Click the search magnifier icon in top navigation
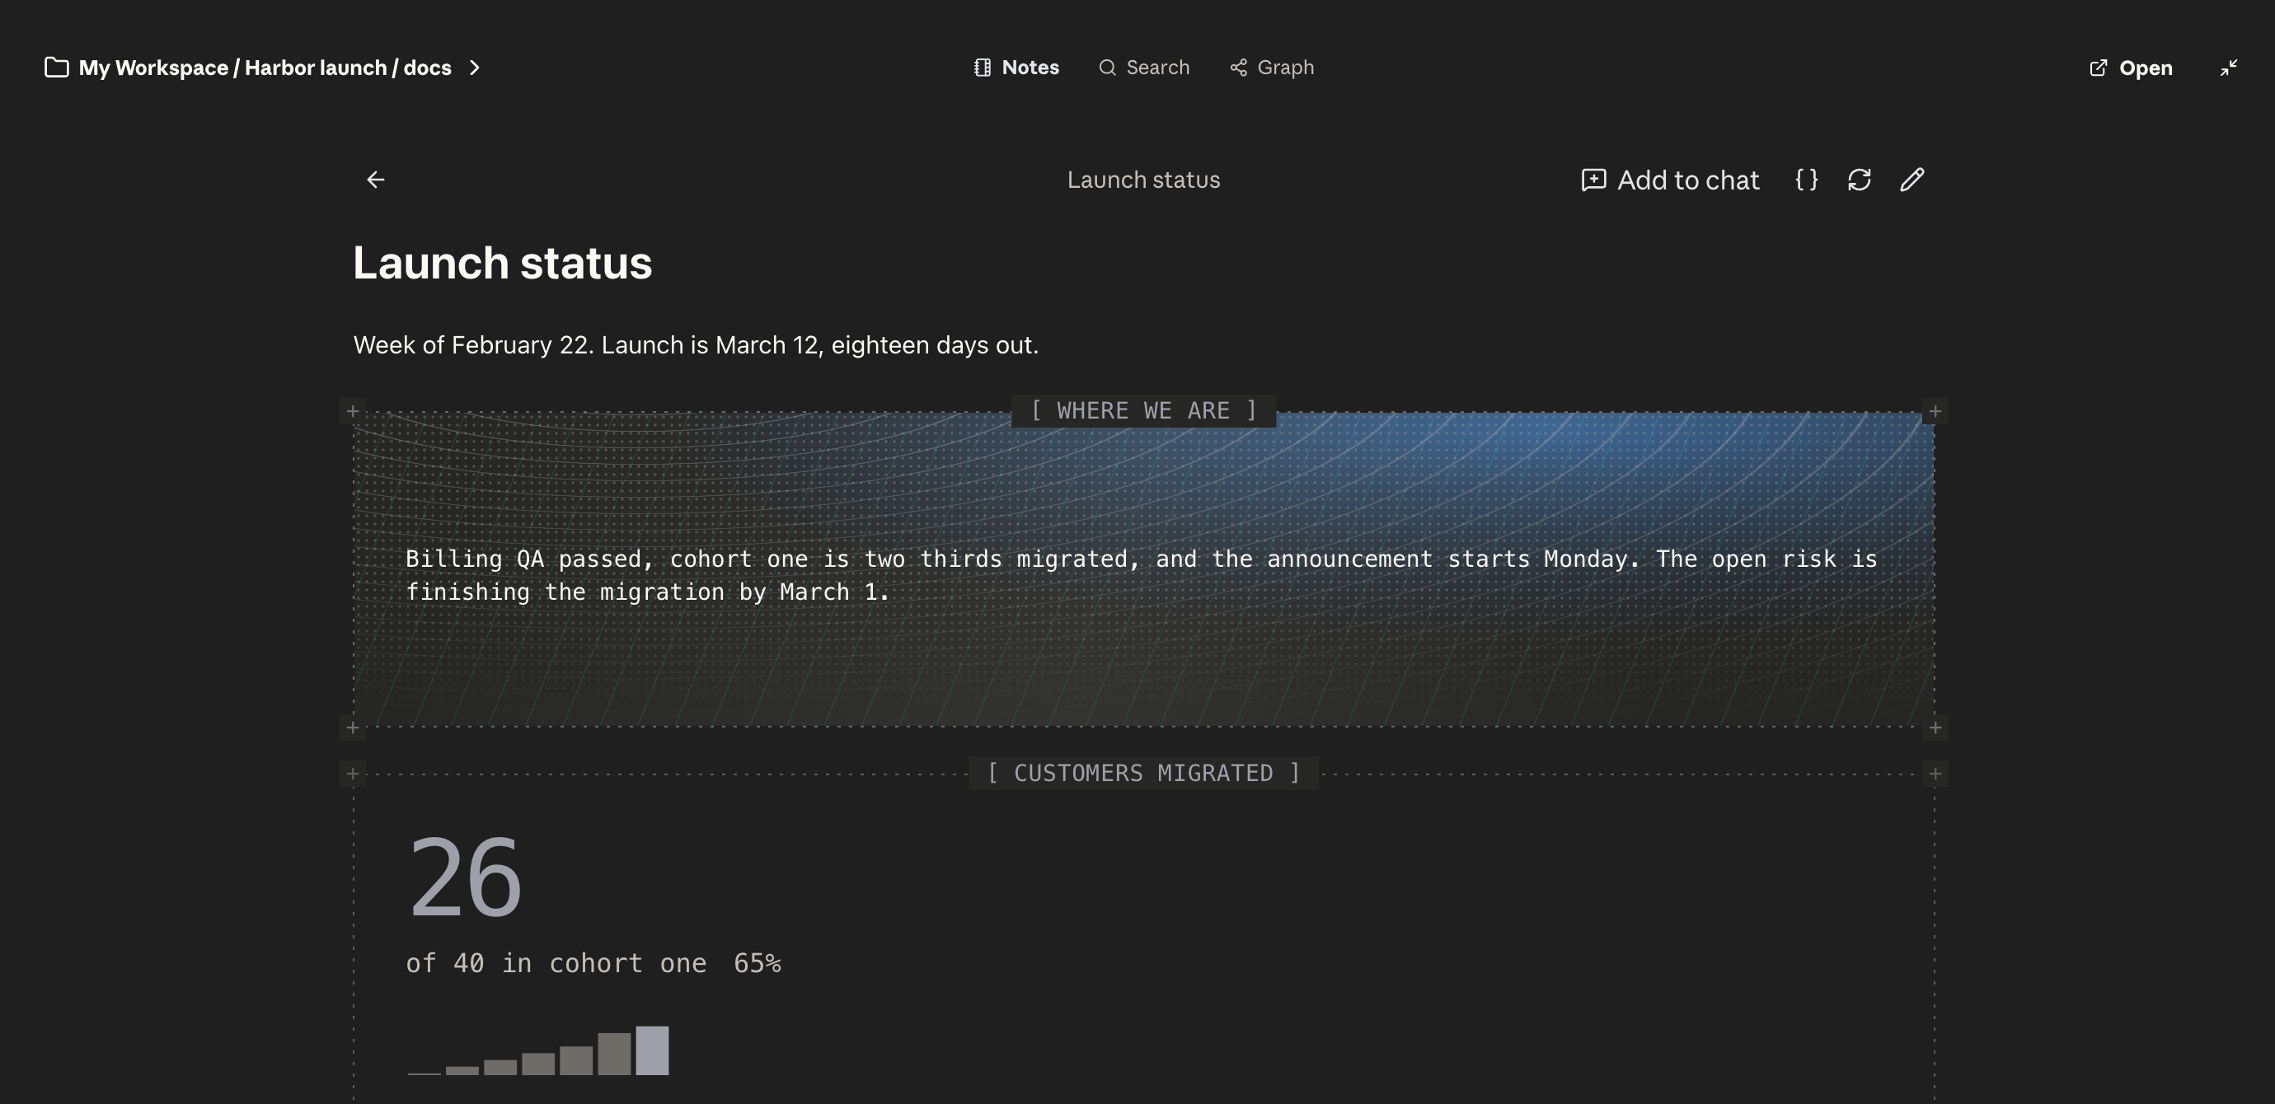Image resolution: width=2275 pixels, height=1104 pixels. click(1108, 68)
